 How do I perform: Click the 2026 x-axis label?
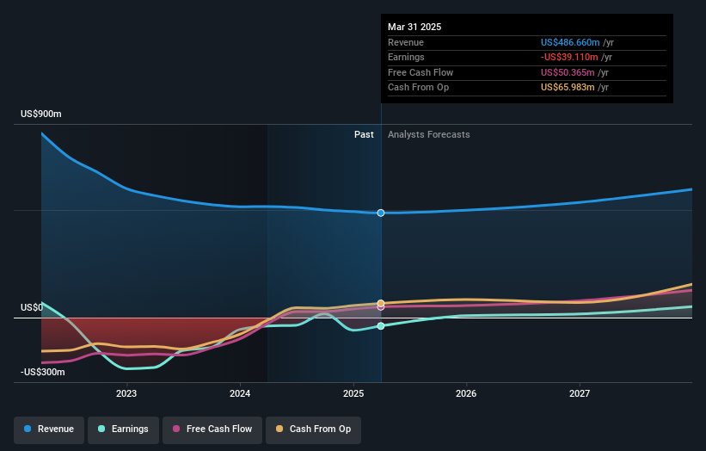[x=466, y=393]
